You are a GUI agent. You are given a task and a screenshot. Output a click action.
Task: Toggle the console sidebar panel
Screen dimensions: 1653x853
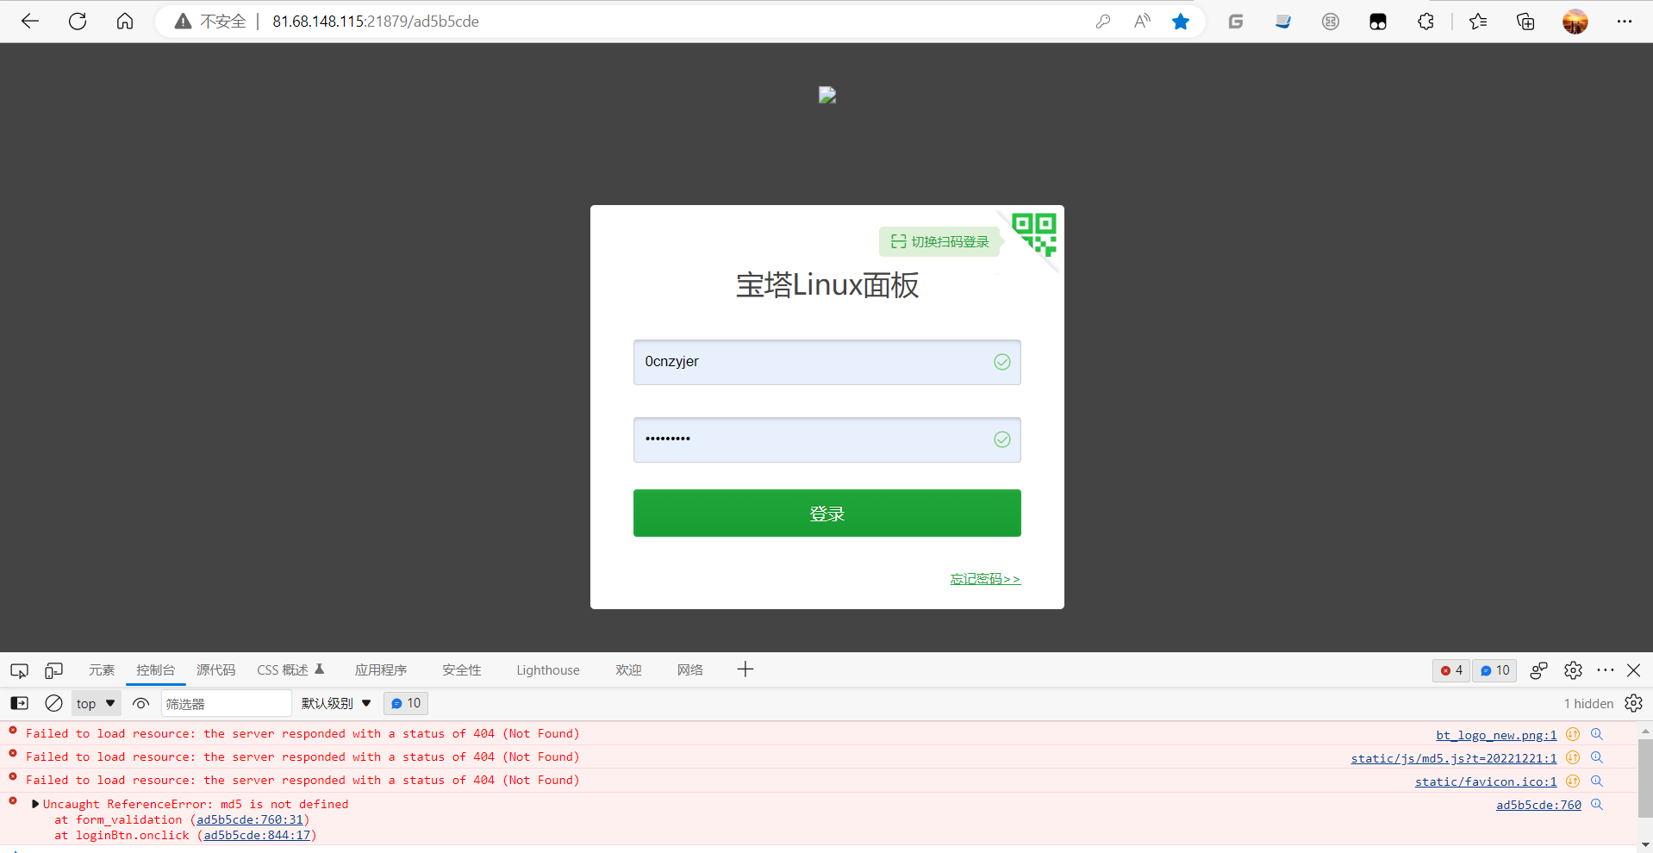19,704
